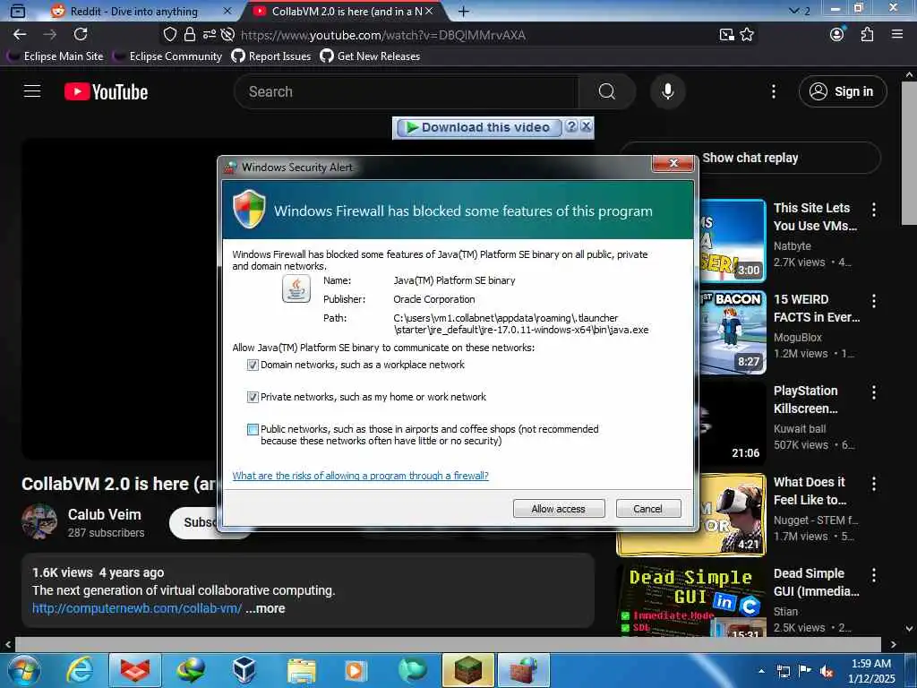
Task: Close the Windows Security Alert dialog
Action: click(x=673, y=163)
